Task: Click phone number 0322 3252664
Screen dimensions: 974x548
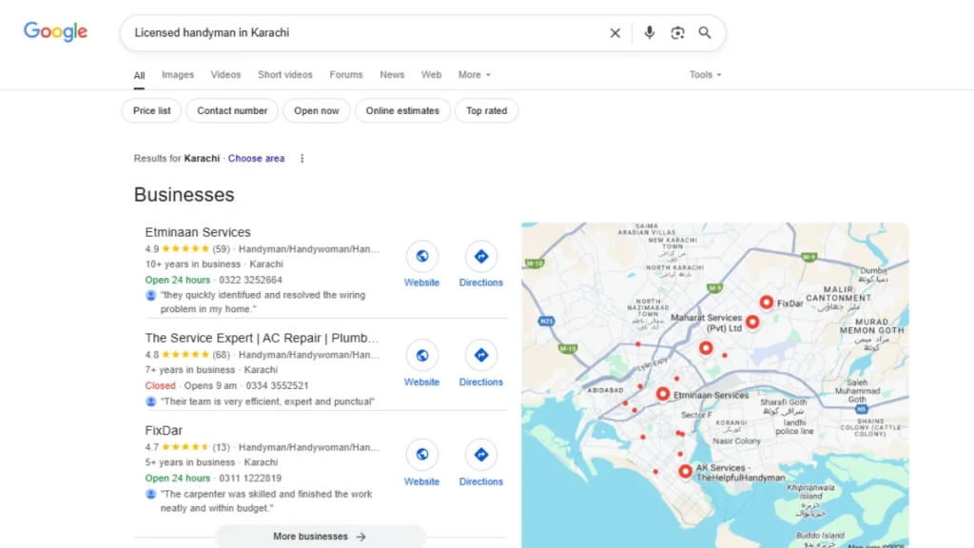Action: (250, 280)
